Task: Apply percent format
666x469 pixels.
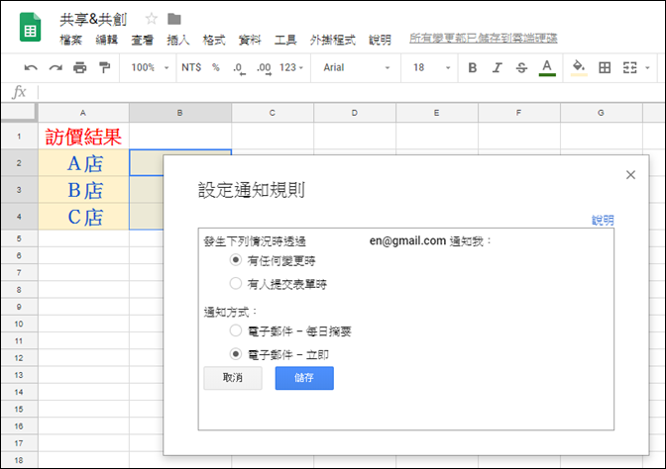Action: pyautogui.click(x=216, y=67)
